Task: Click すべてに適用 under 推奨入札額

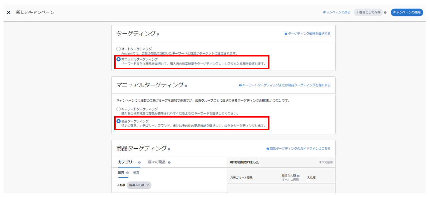Action: pyautogui.click(x=290, y=180)
